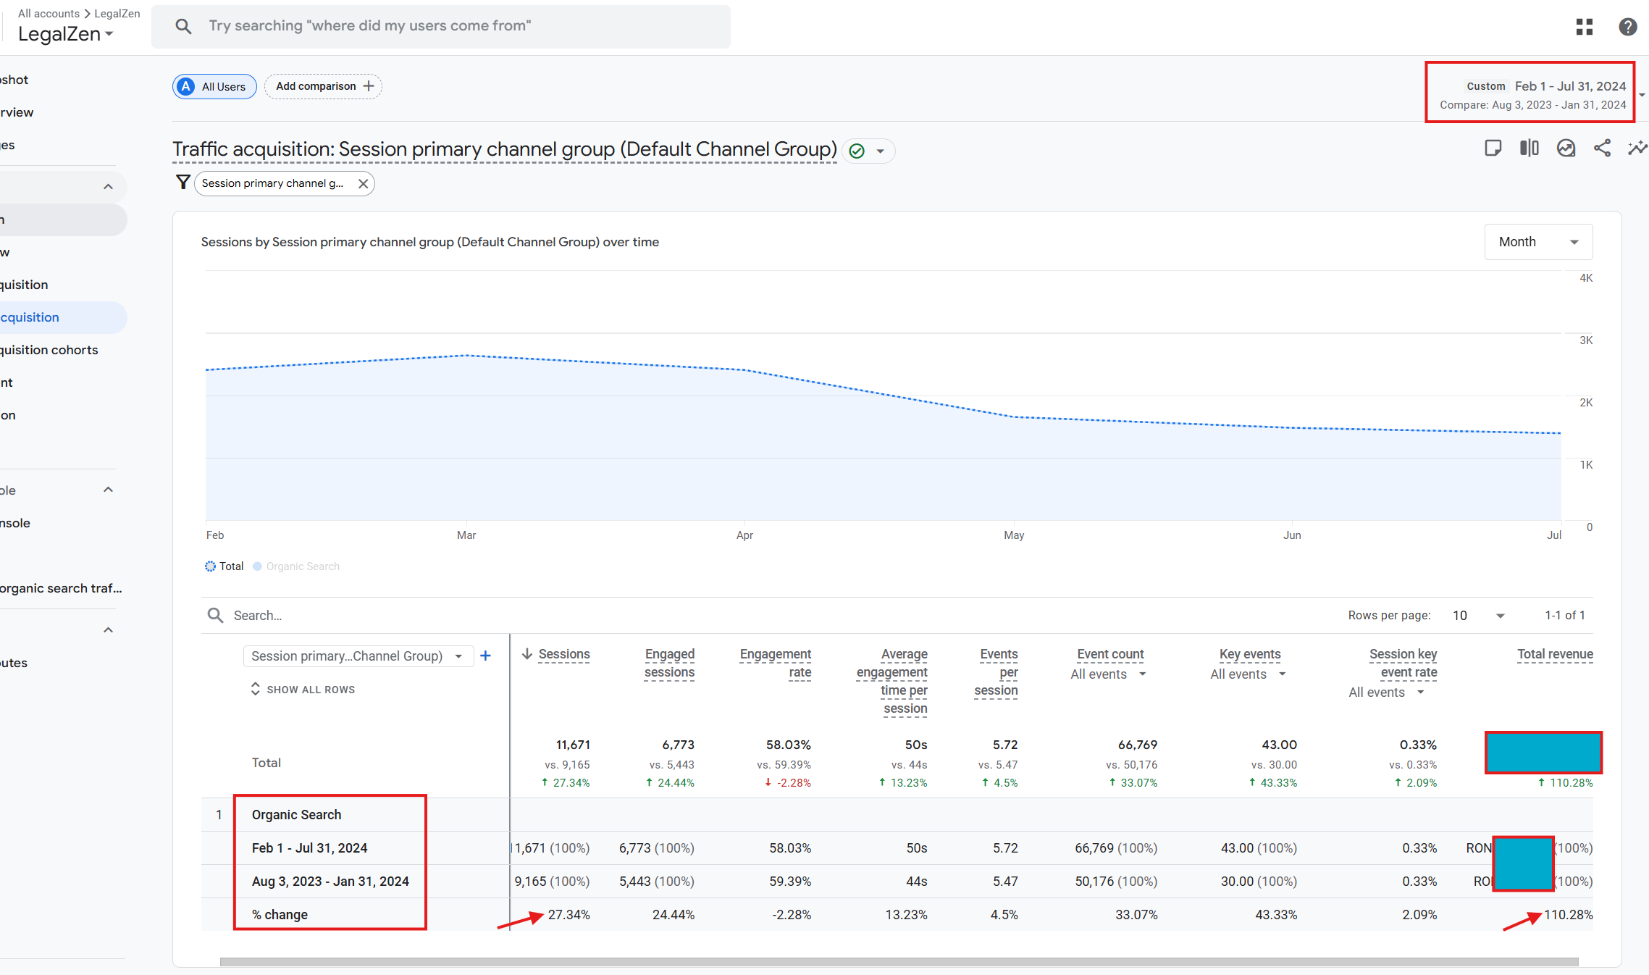Open Key events All events dropdown
This screenshot has width=1649, height=975.
[x=1249, y=674]
